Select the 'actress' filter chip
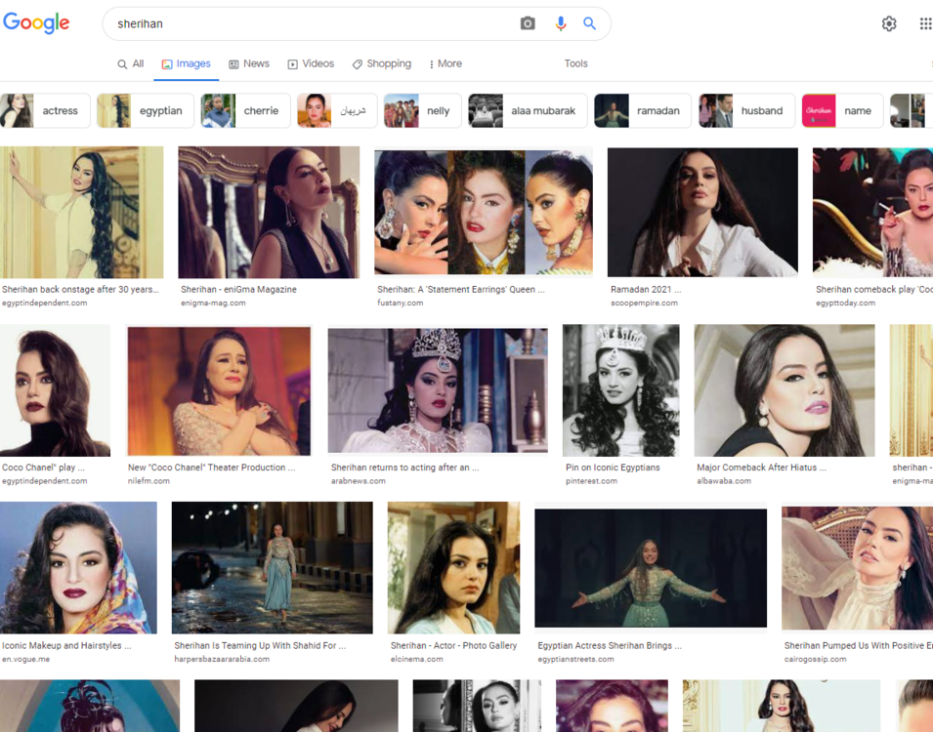The width and height of the screenshot is (933, 732). (x=46, y=111)
